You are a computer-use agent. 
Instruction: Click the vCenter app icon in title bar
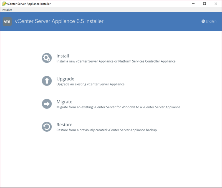click(4, 4)
